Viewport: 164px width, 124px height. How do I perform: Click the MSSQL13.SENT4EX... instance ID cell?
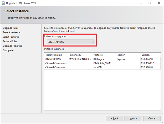pyautogui.click(x=80, y=59)
